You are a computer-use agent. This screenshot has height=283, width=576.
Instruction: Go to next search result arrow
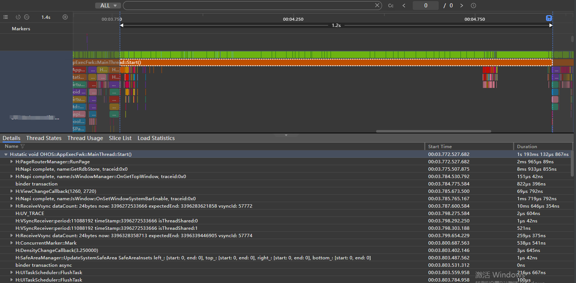point(462,6)
